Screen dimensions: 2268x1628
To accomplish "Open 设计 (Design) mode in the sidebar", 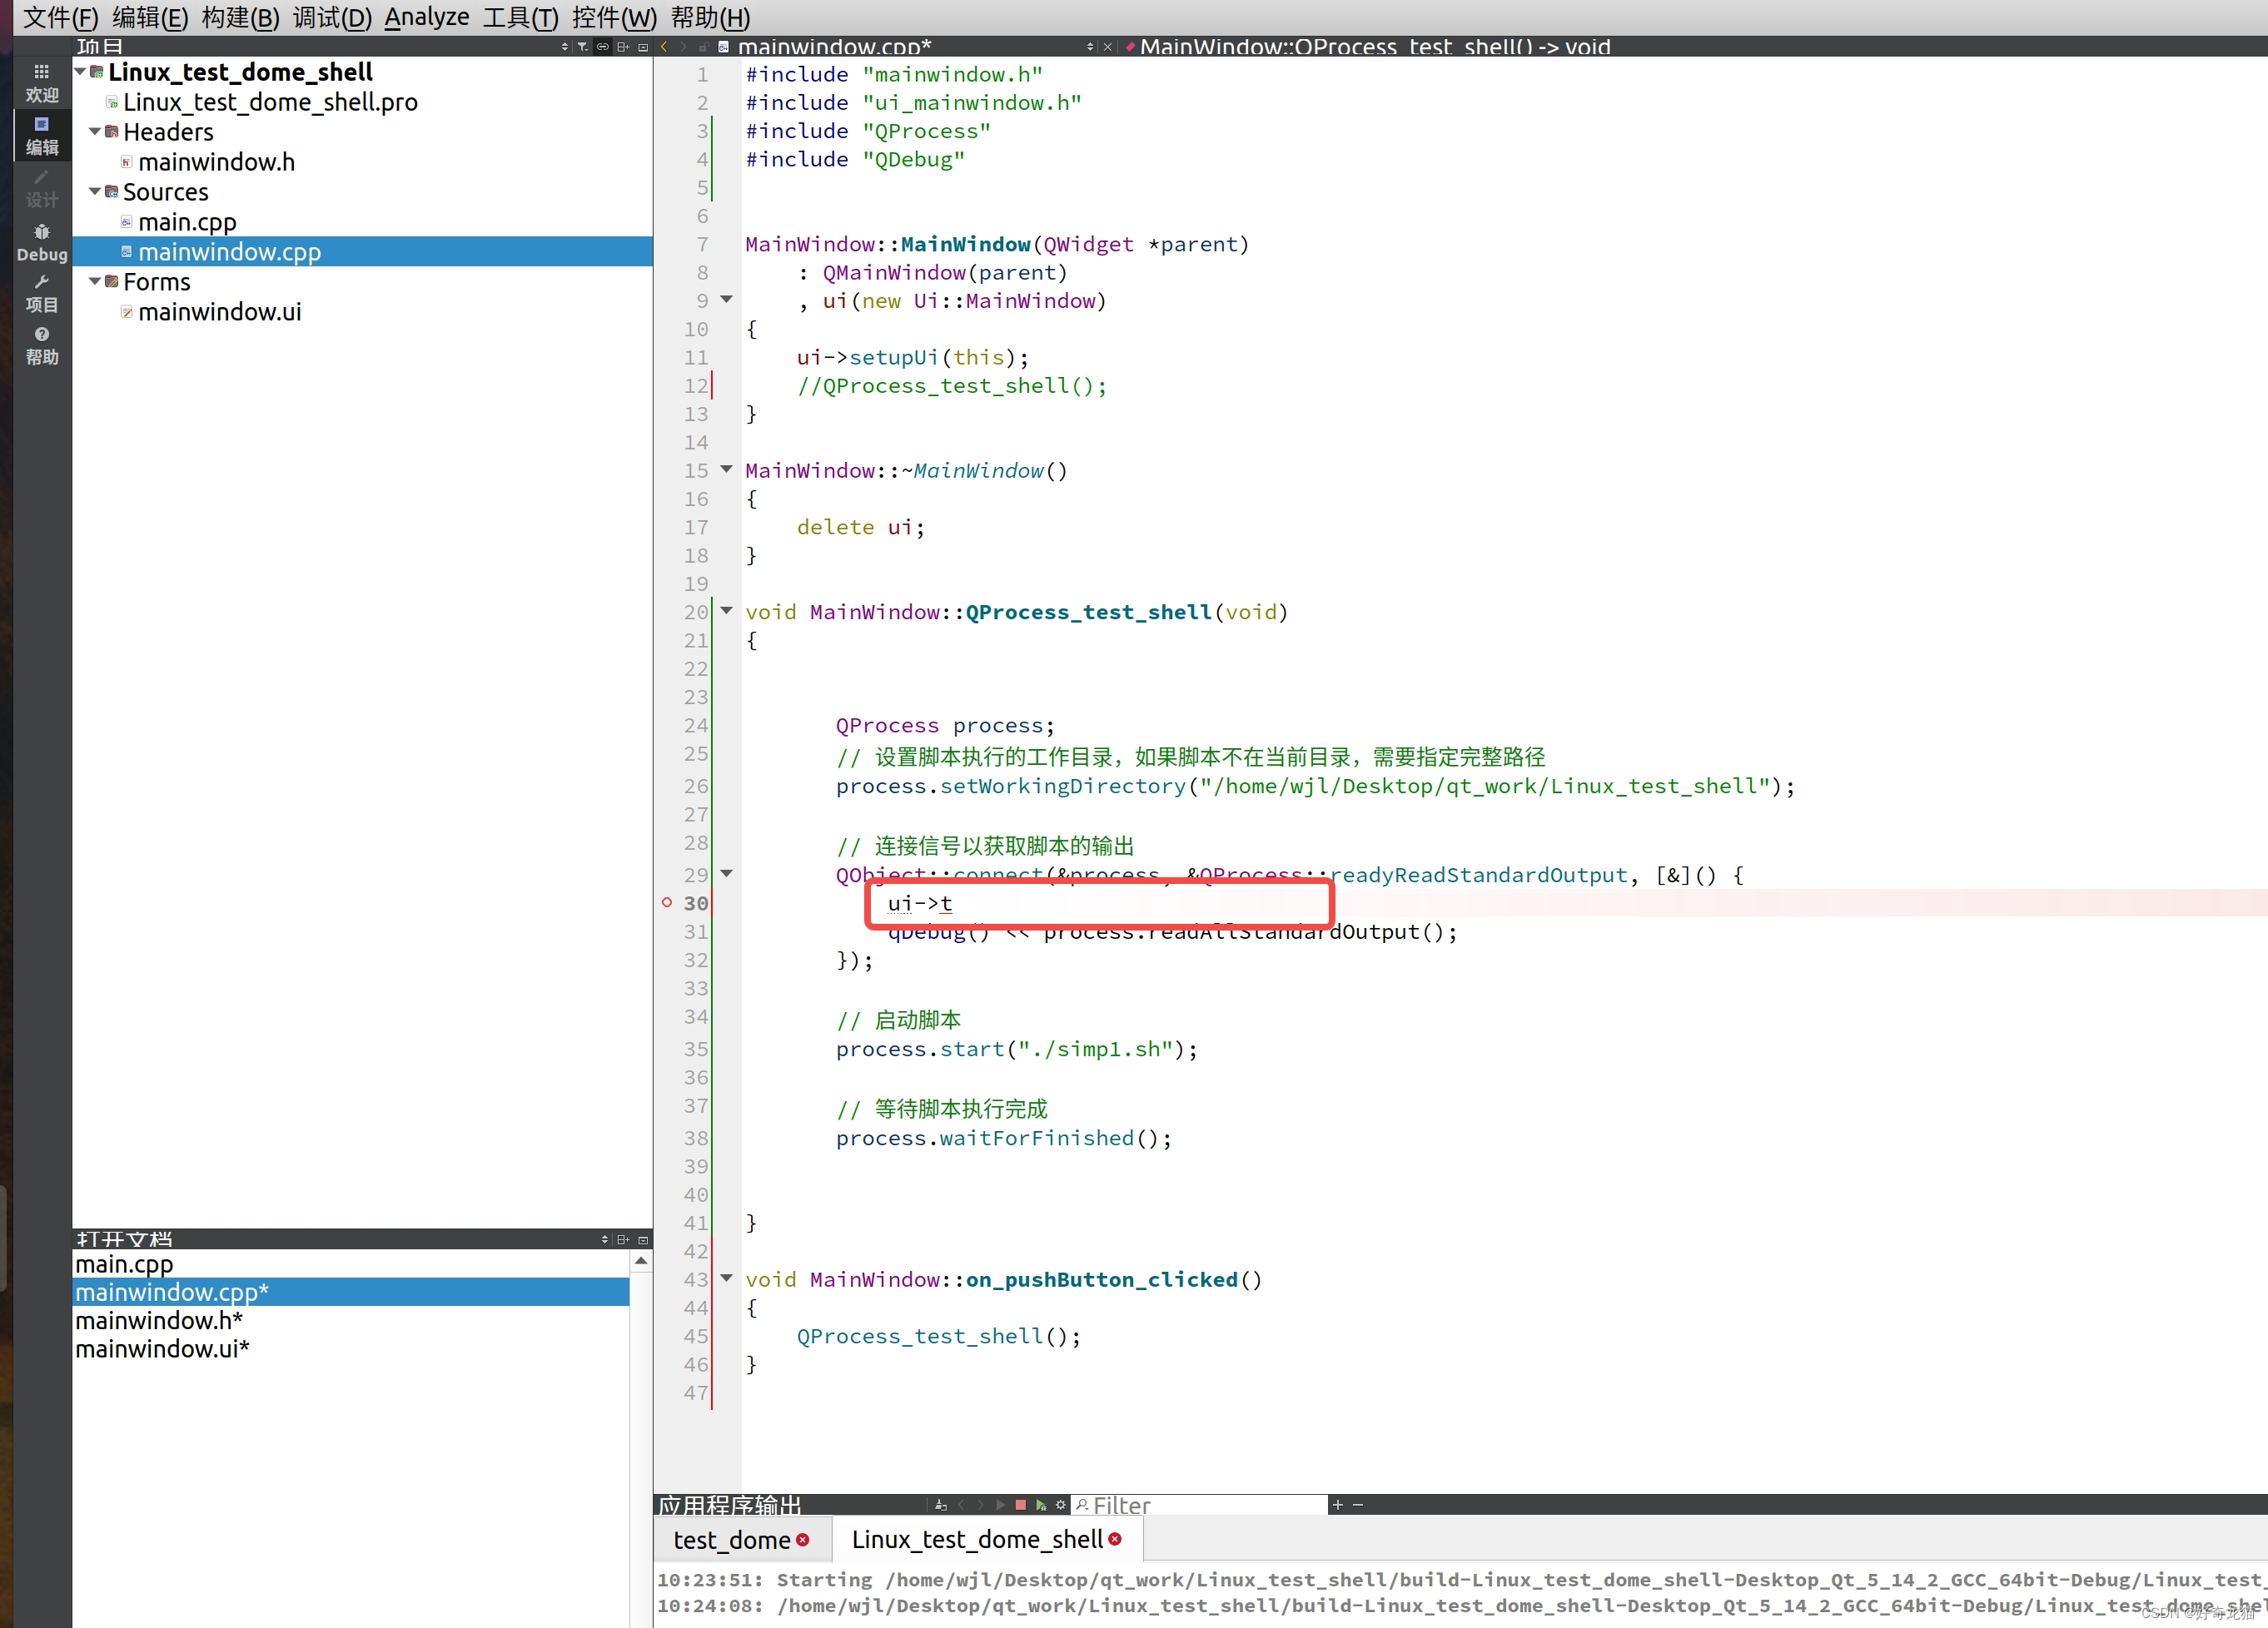I will [x=41, y=189].
